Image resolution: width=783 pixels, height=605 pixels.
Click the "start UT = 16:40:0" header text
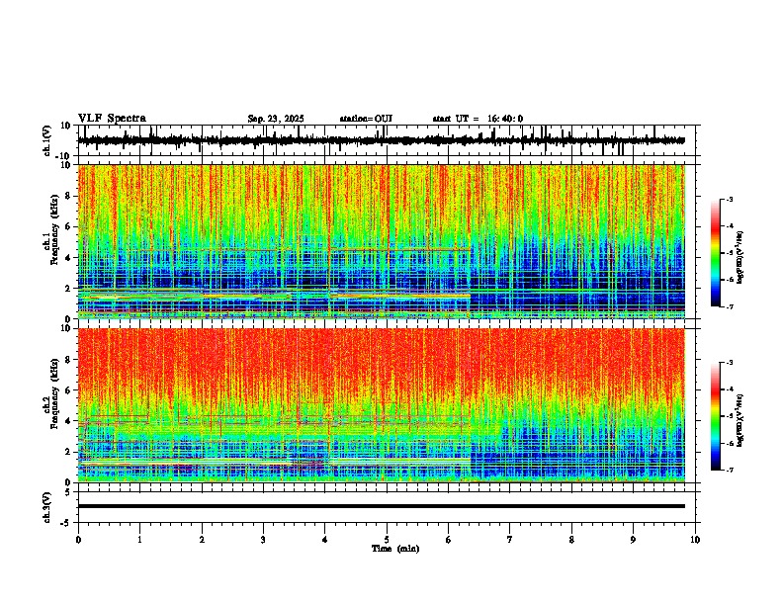(x=478, y=119)
